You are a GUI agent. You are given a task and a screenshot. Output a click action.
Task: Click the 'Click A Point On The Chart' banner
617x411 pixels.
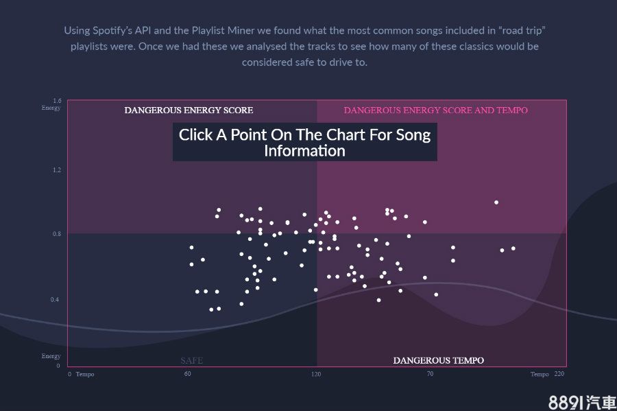coord(304,143)
